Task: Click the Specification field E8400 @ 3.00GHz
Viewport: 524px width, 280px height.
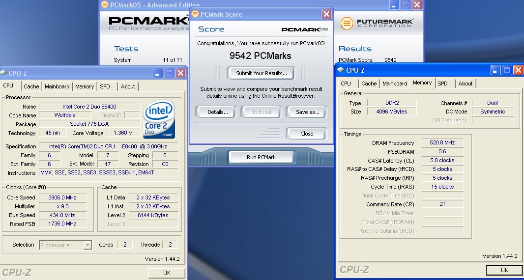Action: (x=109, y=146)
